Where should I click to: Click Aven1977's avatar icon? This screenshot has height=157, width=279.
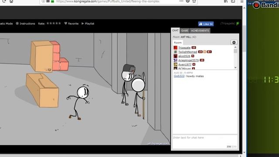[x=175, y=65]
